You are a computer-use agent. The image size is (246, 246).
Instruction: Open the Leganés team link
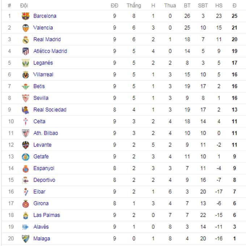(x=43, y=63)
